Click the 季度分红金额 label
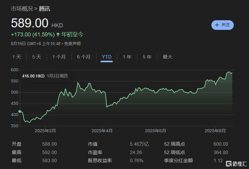The width and height of the screenshot is (249, 169). point(178,160)
